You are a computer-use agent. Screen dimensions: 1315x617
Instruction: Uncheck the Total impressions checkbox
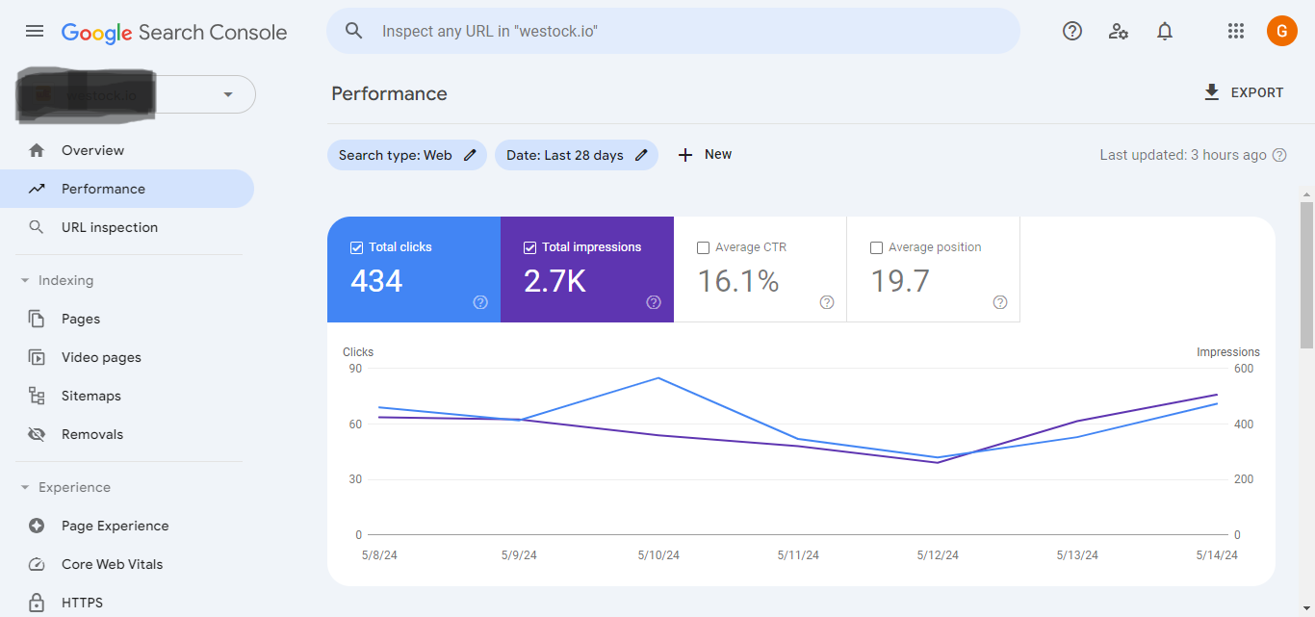point(529,247)
